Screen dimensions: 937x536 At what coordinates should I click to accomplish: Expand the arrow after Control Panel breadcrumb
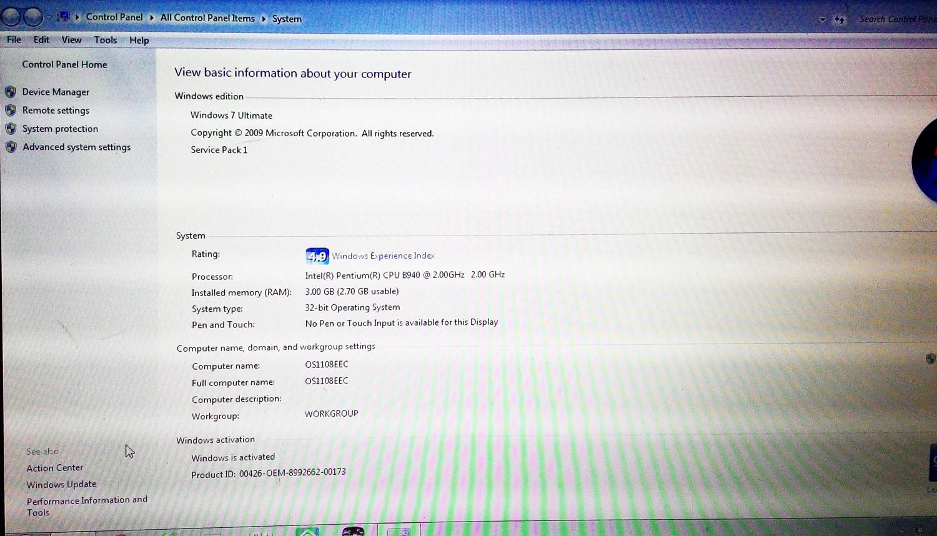tap(151, 18)
